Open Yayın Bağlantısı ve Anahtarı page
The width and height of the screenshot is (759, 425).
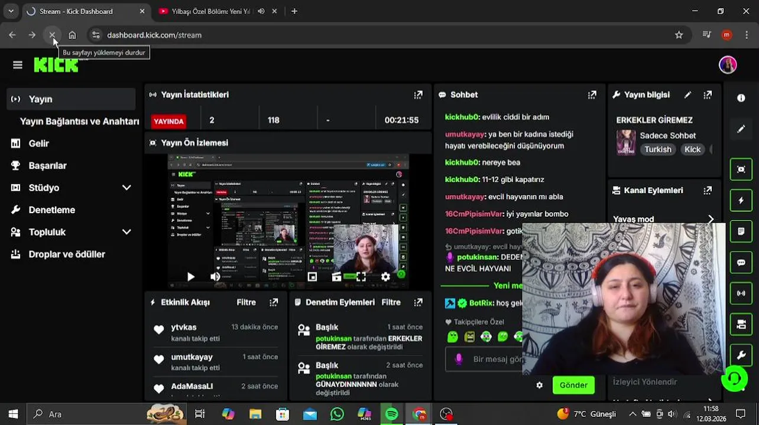point(79,121)
